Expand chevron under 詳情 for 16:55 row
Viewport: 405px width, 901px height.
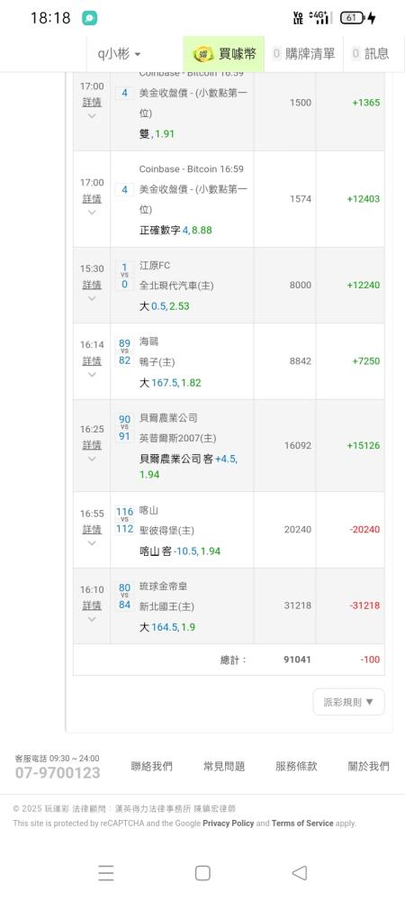tap(92, 543)
